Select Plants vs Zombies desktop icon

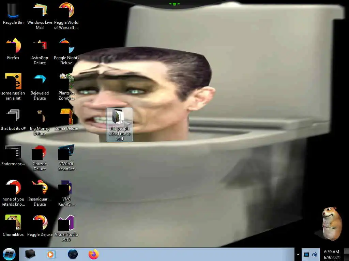66,87
